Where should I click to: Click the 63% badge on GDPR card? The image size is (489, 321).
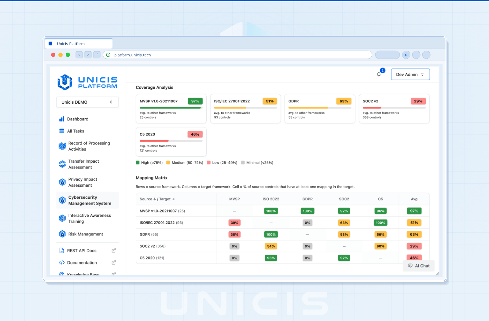(344, 101)
